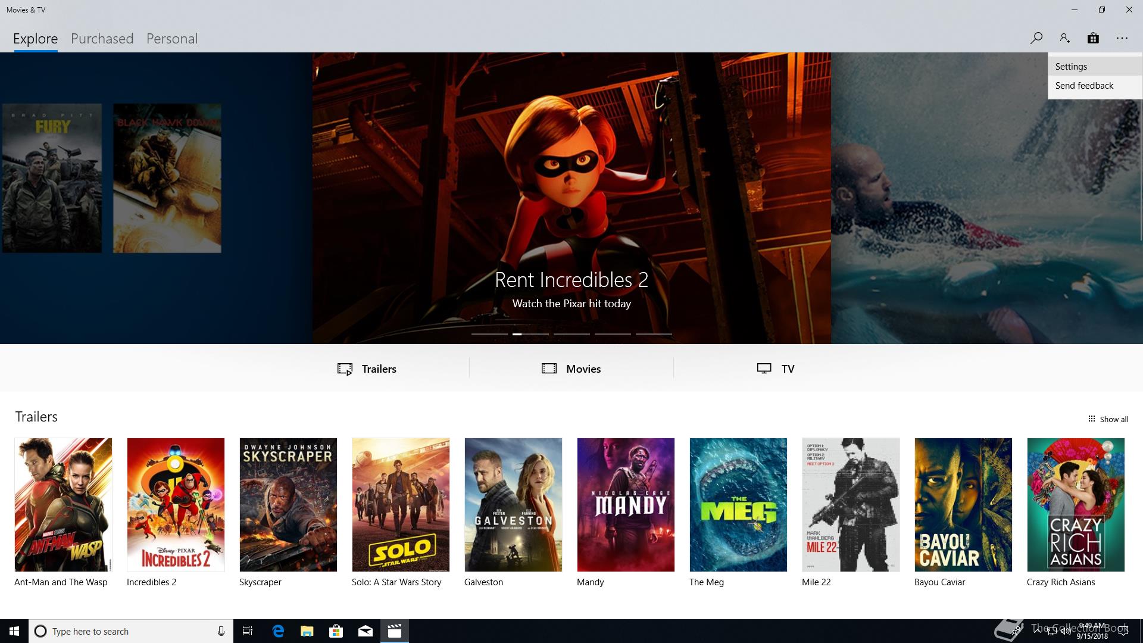
Task: Open Rent Incredibles 2 hero banner
Action: [571, 198]
